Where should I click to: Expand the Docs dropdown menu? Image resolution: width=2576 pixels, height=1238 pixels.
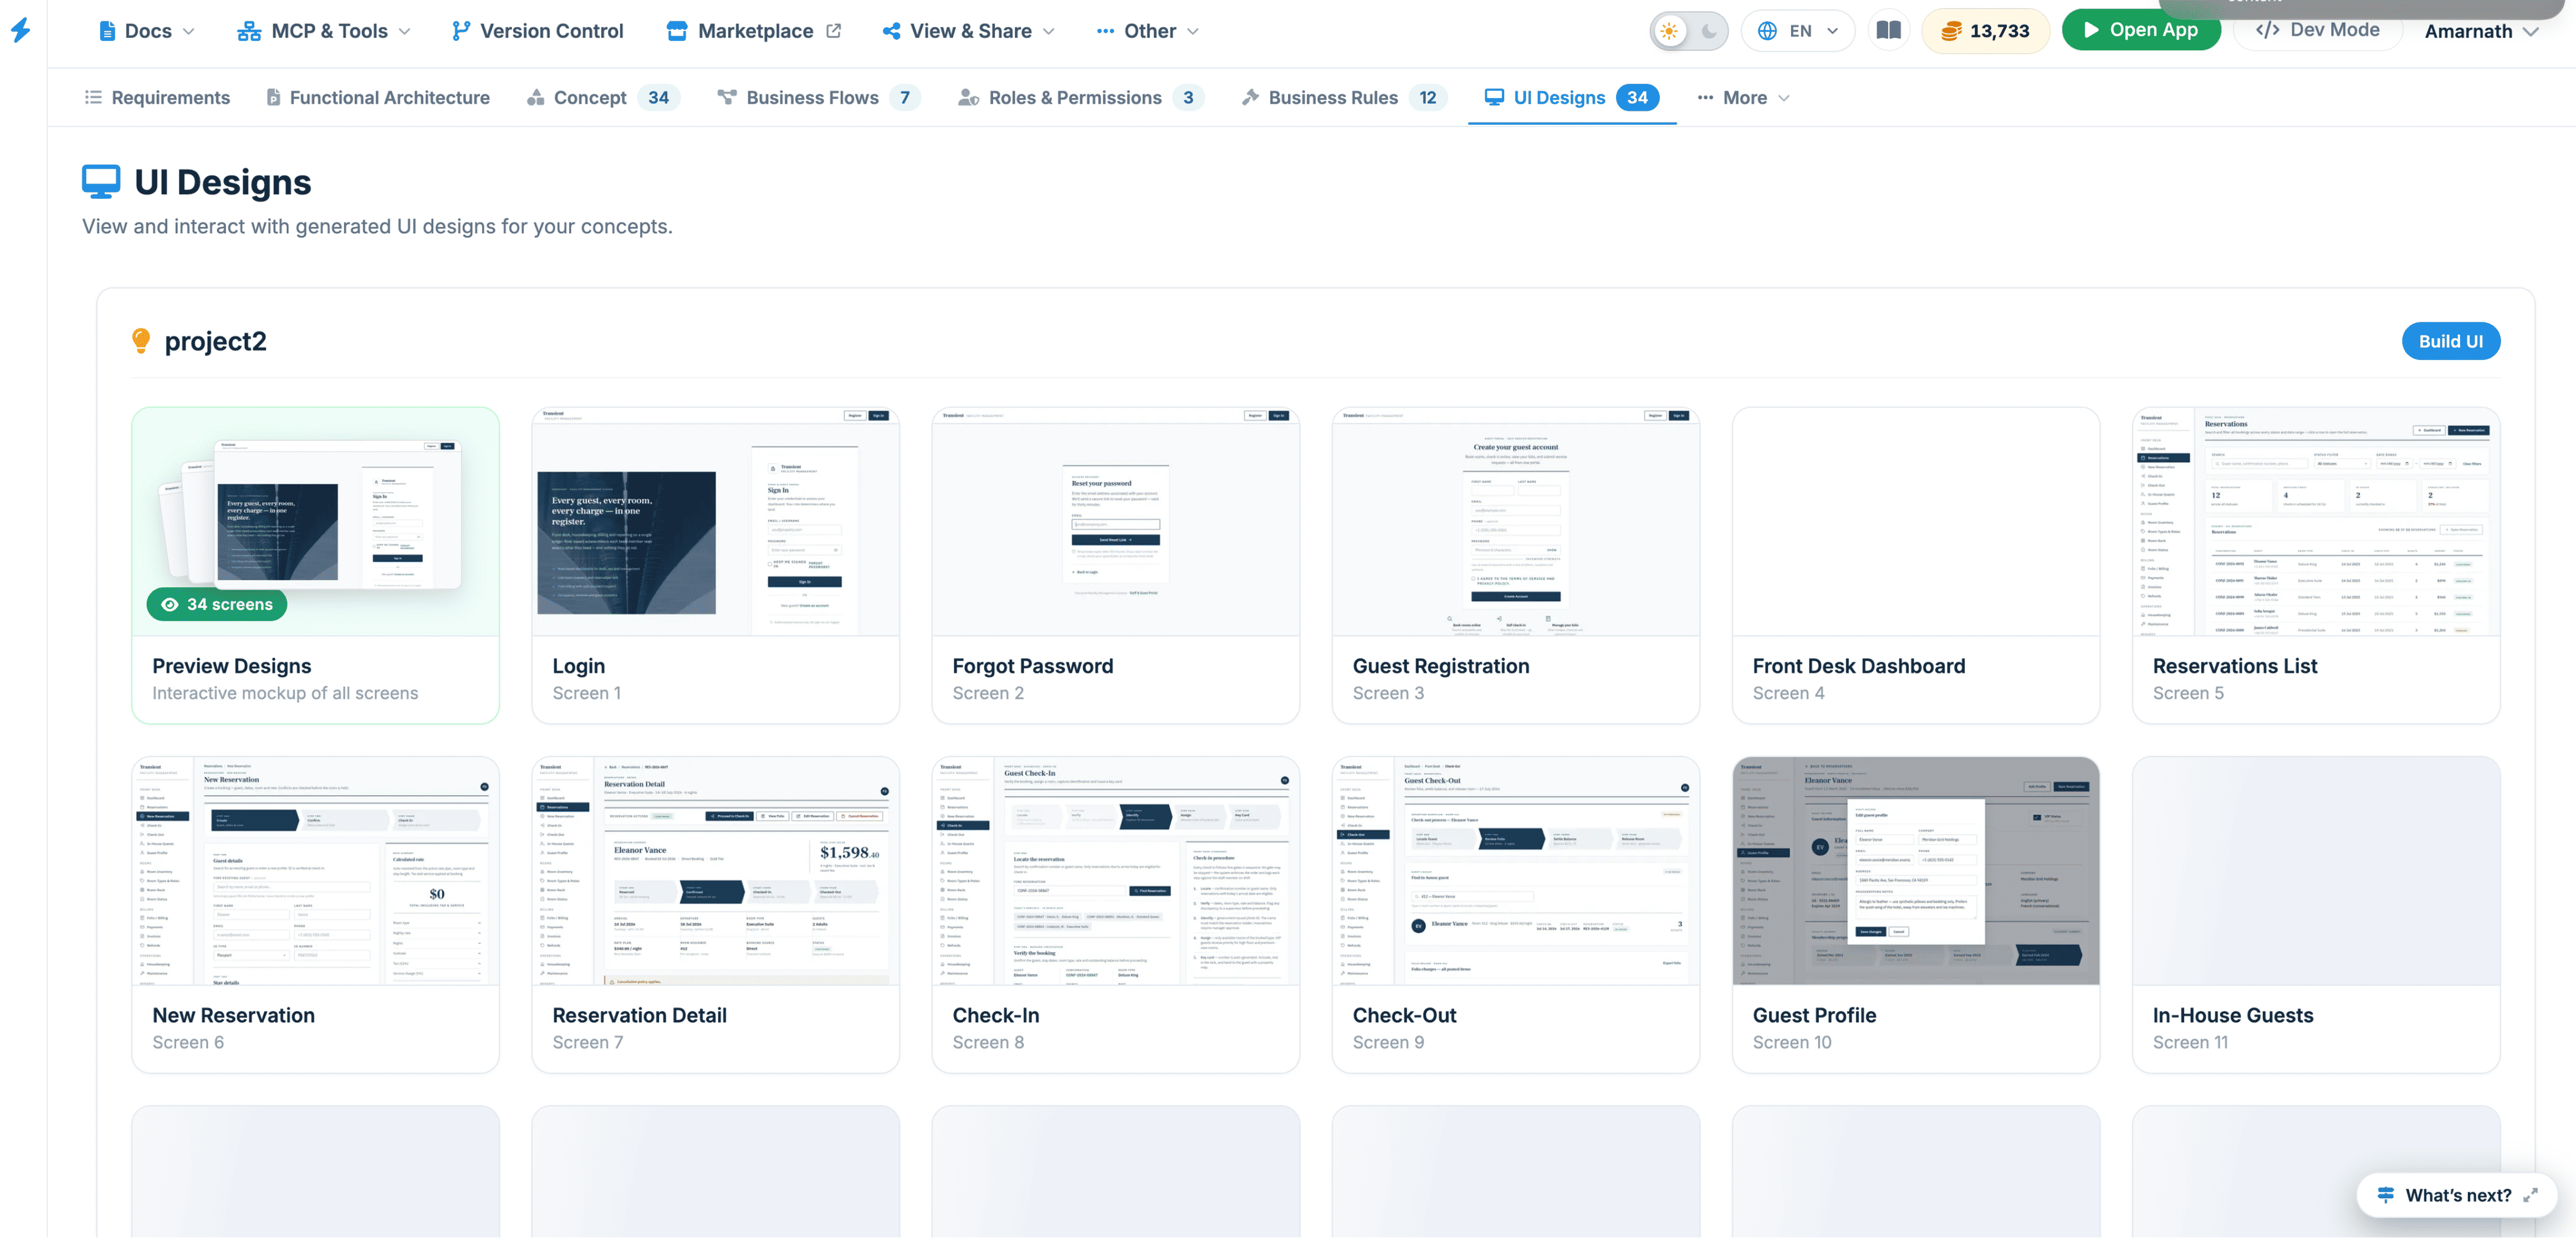(x=146, y=31)
